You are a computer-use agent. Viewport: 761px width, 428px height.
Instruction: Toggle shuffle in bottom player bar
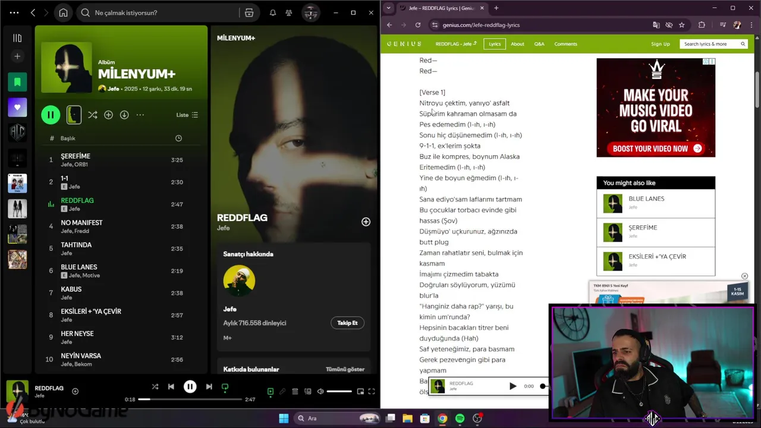point(155,386)
